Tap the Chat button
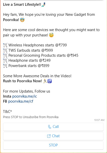 coord(53,136)
